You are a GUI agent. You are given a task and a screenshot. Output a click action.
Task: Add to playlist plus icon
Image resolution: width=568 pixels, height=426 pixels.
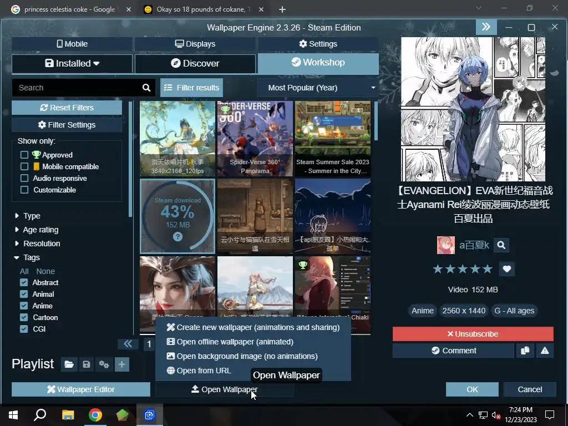(x=121, y=364)
